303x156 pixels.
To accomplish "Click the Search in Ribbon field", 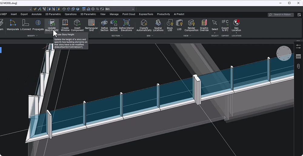I will pos(281,15).
